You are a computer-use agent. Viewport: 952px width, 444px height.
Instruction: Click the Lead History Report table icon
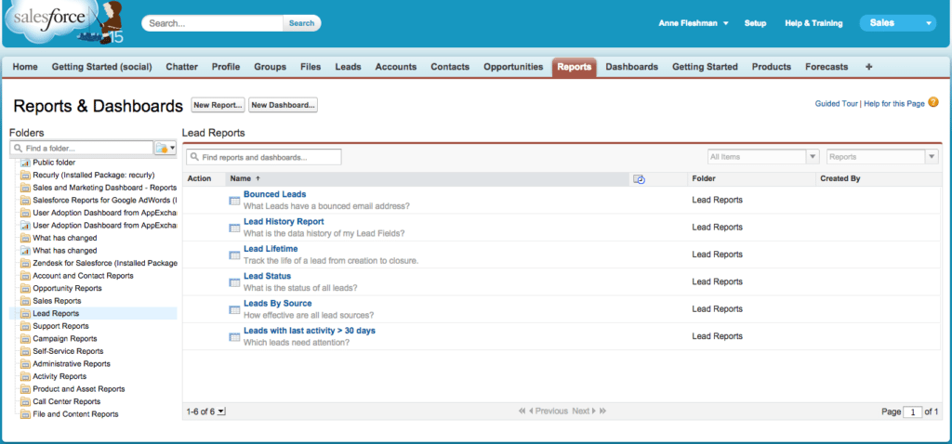[234, 229]
